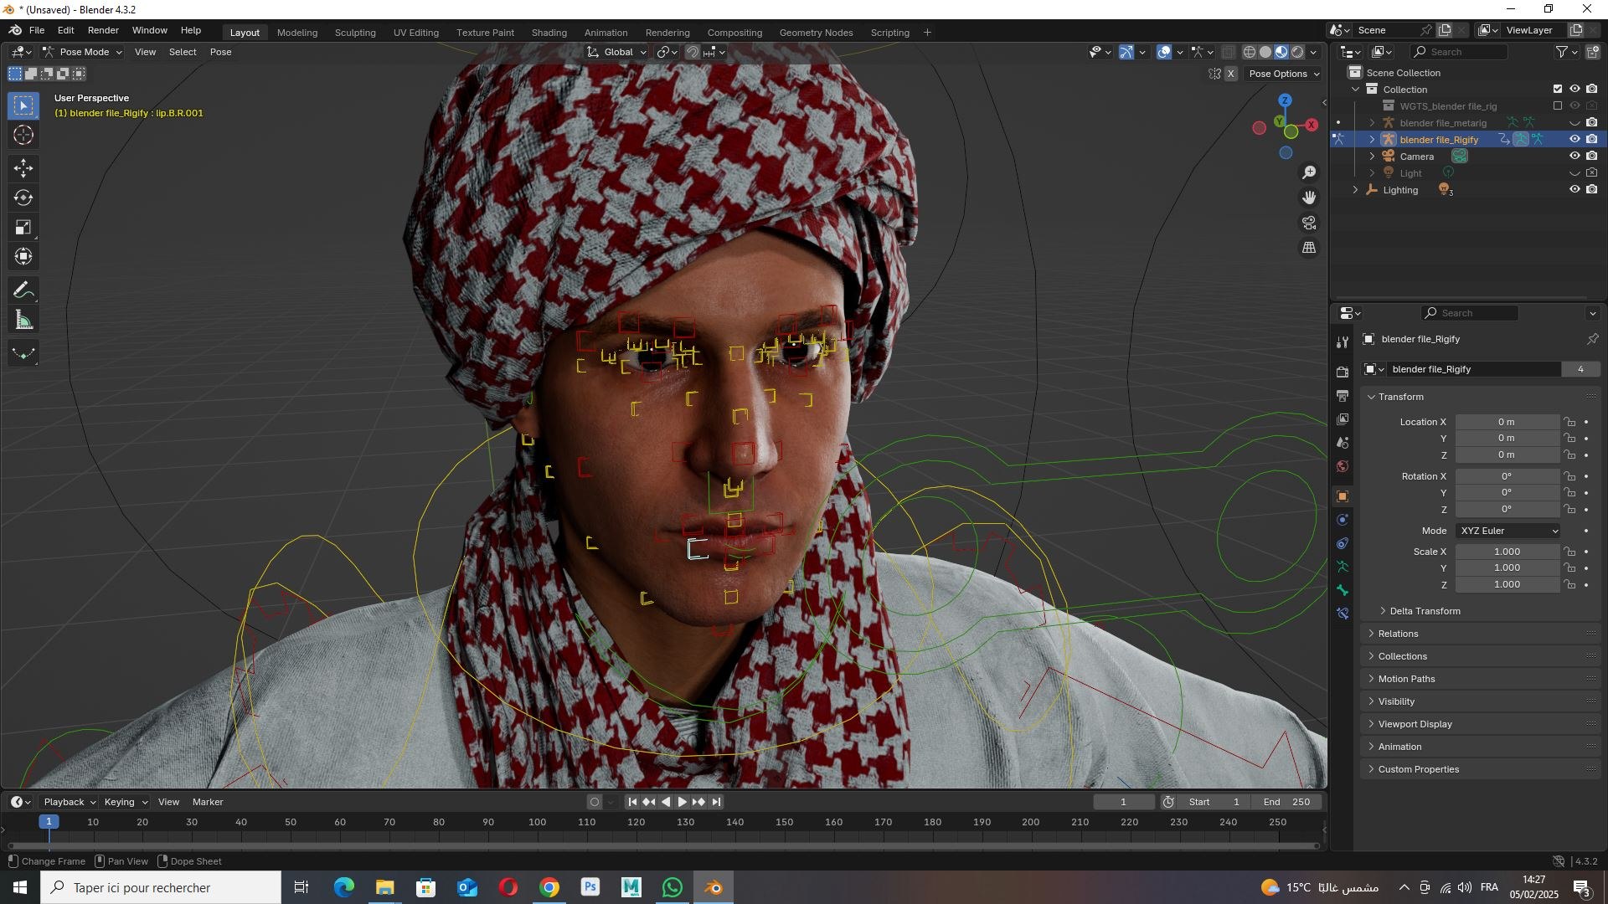Pick the Measure tool
Screen dimensions: 1608x904
tap(23, 320)
